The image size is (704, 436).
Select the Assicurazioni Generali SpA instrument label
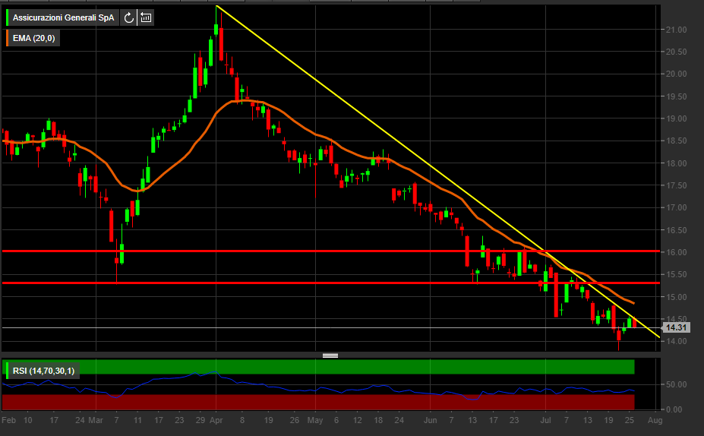[65, 17]
